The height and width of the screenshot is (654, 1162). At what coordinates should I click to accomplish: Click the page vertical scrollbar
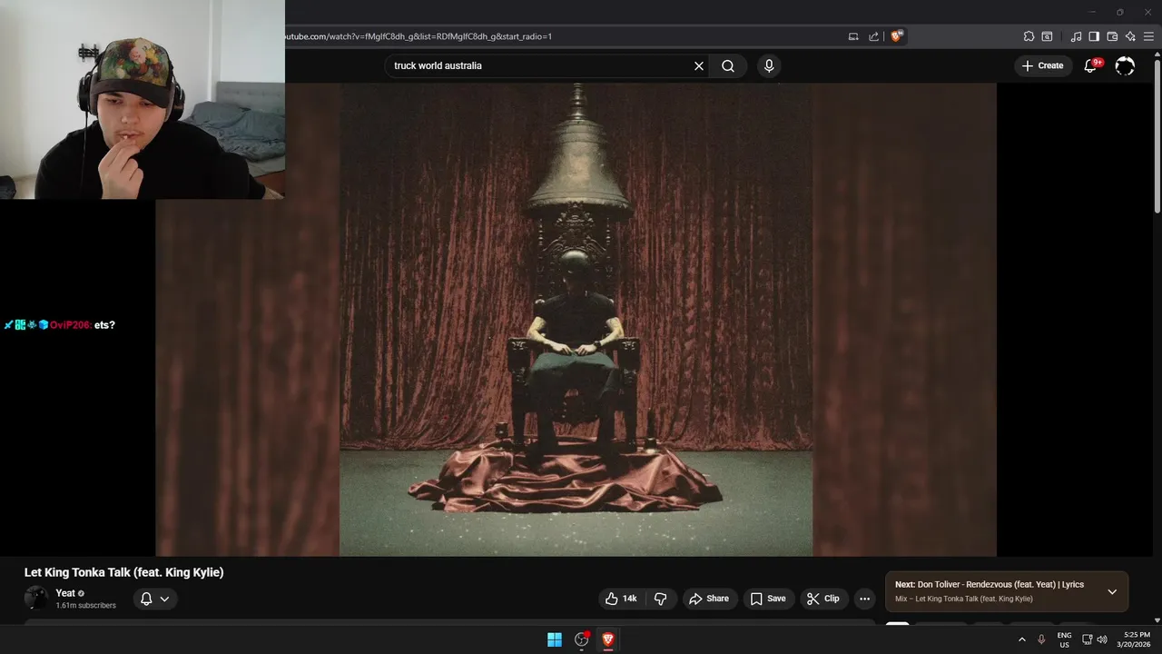[1157, 136]
